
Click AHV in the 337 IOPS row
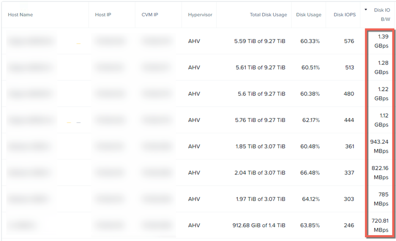(x=194, y=173)
